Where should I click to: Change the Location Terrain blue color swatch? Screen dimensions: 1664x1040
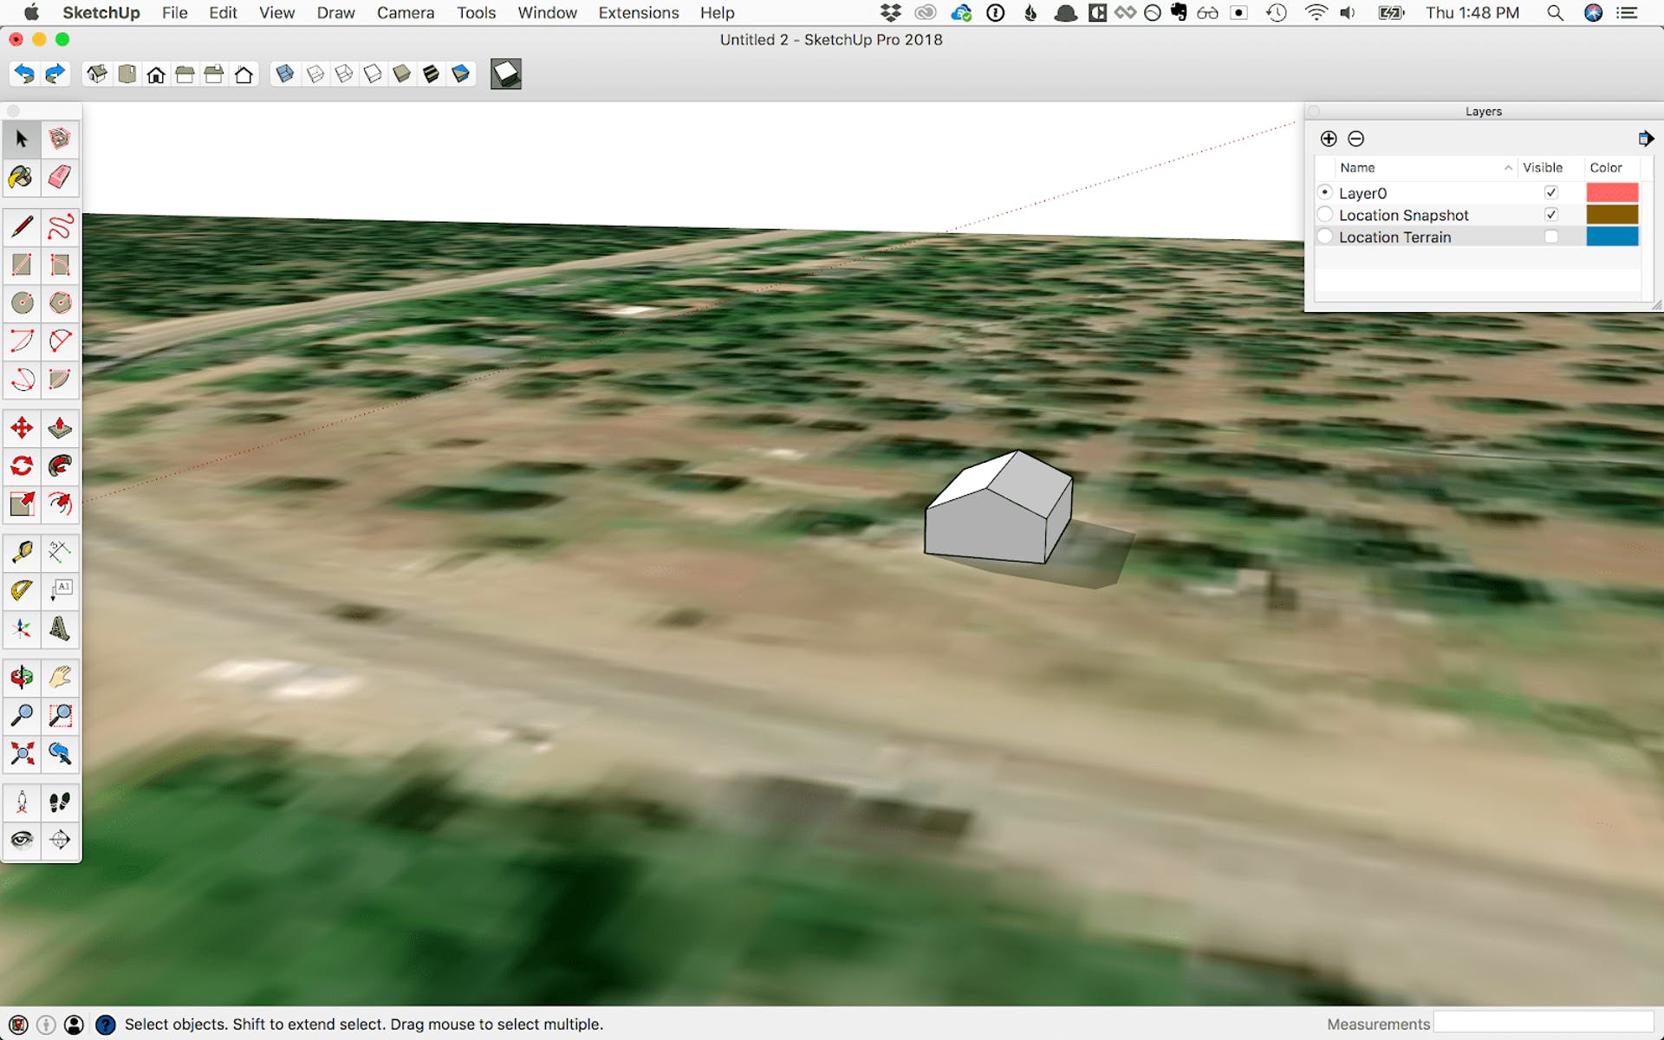pos(1612,237)
